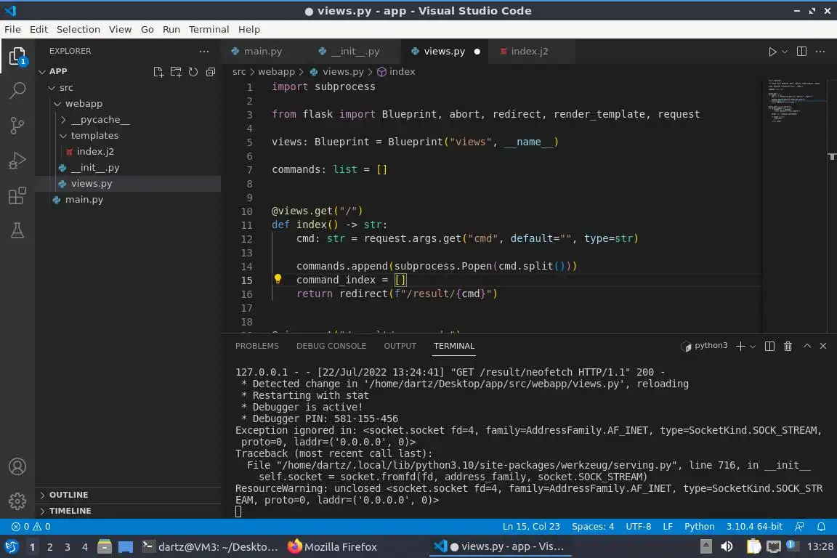This screenshot has height=558, width=837.
Task: Collapse the webapp folder
Action: 57,104
